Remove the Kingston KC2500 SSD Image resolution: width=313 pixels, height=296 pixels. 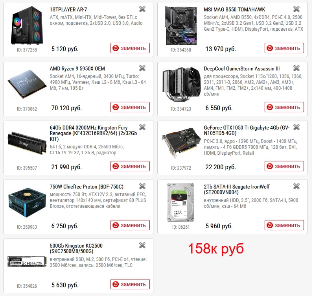(142, 245)
